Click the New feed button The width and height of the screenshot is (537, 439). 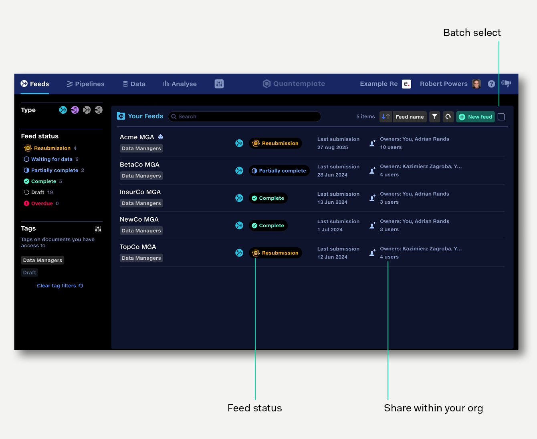475,117
